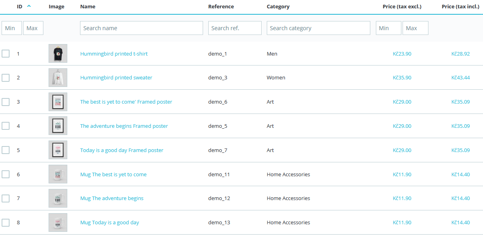Click the mug thumbnail in demo_12 row

pos(58,198)
